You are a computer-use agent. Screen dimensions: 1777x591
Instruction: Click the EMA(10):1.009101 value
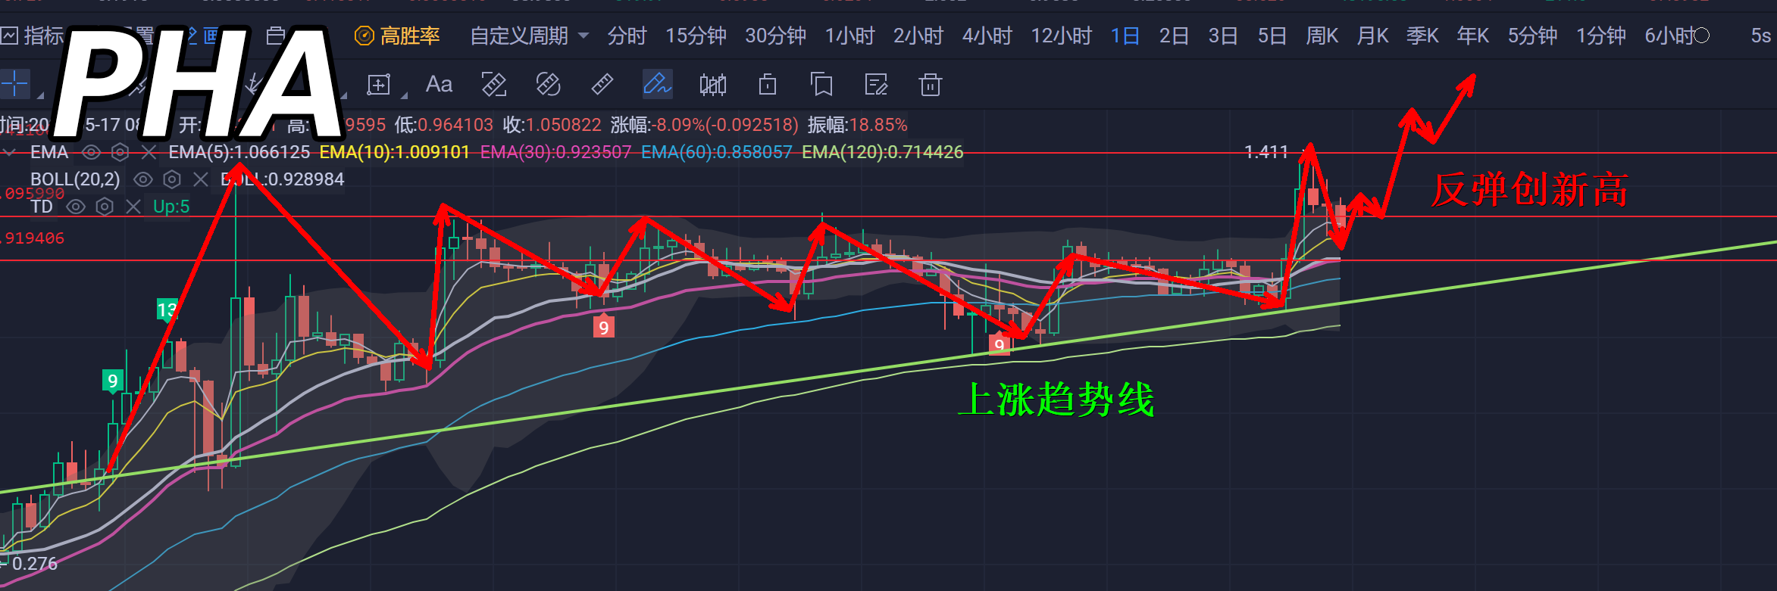(x=395, y=152)
